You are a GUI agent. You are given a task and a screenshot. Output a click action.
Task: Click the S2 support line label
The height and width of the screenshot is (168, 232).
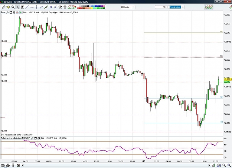coord(222,121)
